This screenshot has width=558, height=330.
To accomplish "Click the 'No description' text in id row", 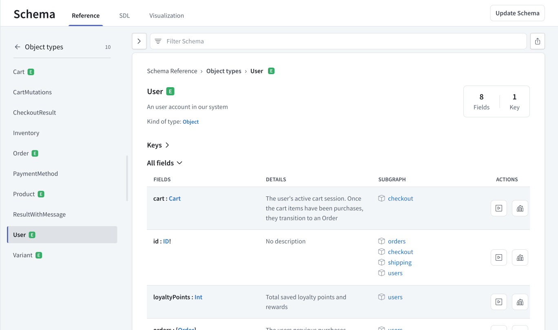I will pos(286,241).
